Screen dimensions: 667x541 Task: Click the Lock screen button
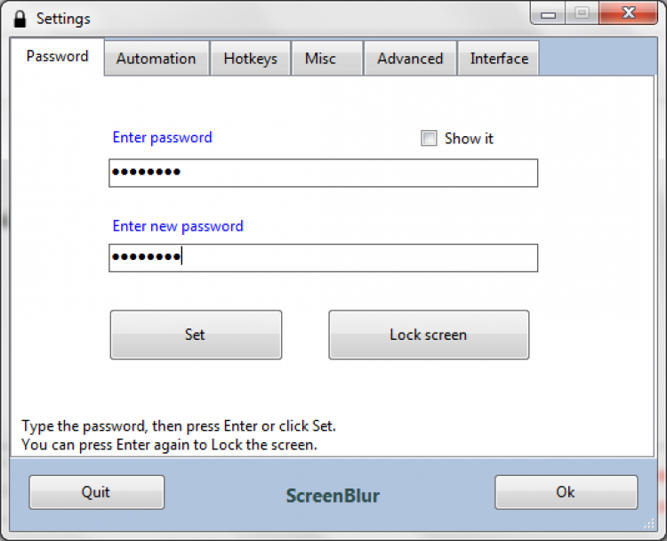[428, 335]
